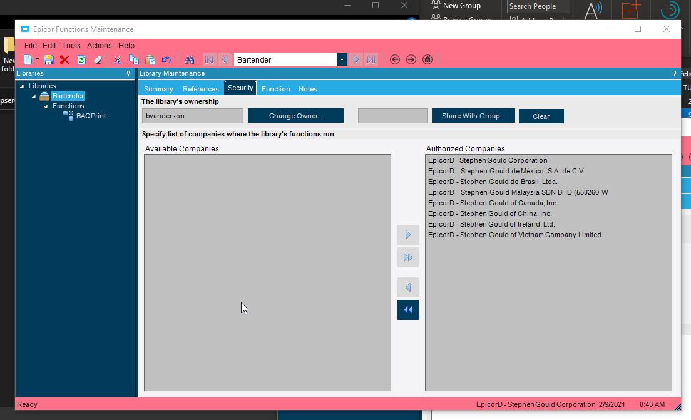Viewport: 691px width, 420px height.
Task: Copy using the two-pages toolbar icon
Action: click(133, 59)
